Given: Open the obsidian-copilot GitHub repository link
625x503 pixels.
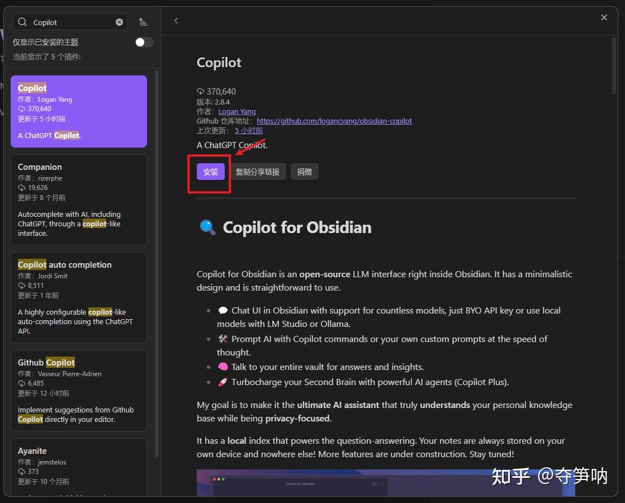Looking at the screenshot, I should tap(334, 121).
